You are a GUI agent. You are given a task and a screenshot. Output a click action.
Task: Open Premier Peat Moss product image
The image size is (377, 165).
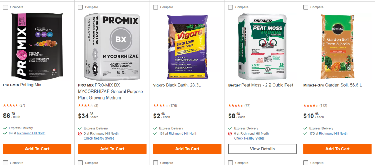pos(262,46)
